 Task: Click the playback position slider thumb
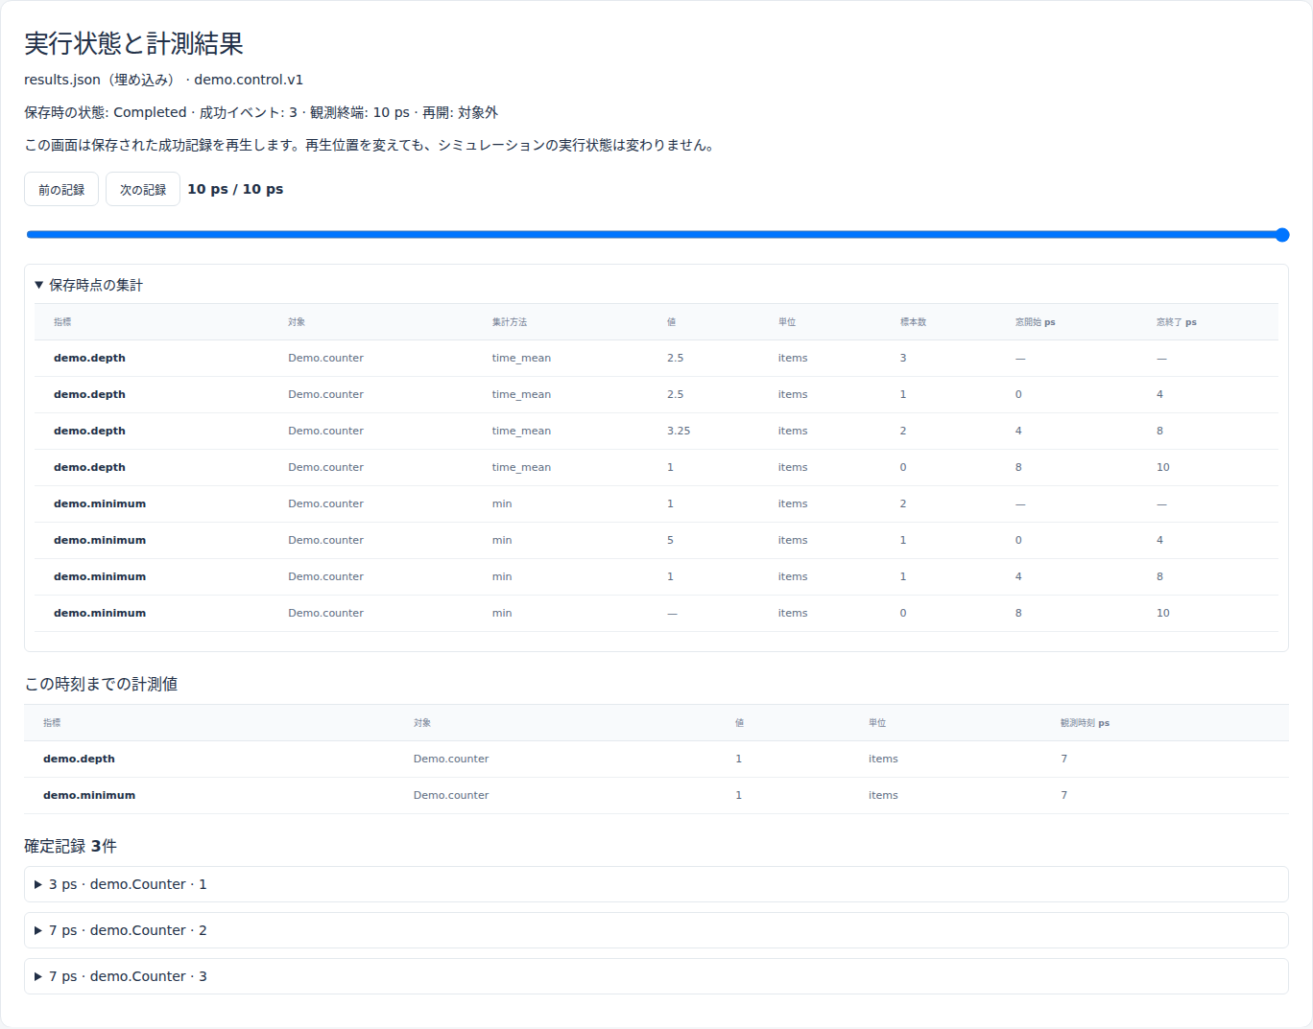(x=1281, y=235)
